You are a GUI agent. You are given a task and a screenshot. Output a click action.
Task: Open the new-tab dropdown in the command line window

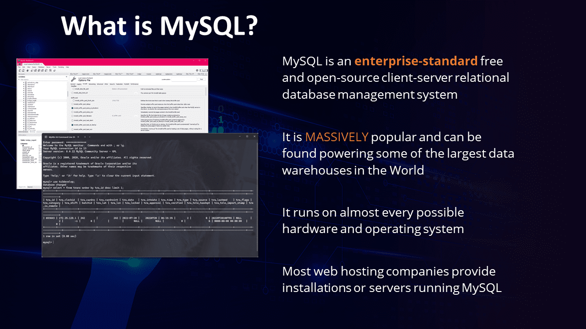(89, 136)
